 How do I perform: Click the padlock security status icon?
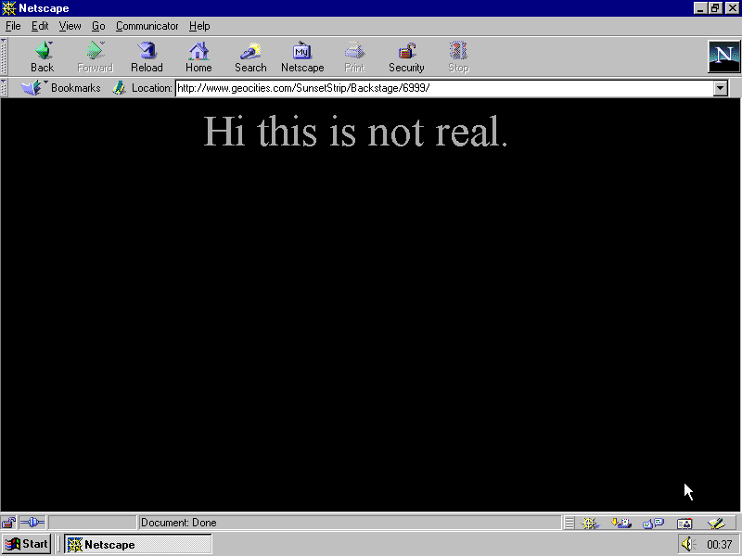[x=9, y=523]
